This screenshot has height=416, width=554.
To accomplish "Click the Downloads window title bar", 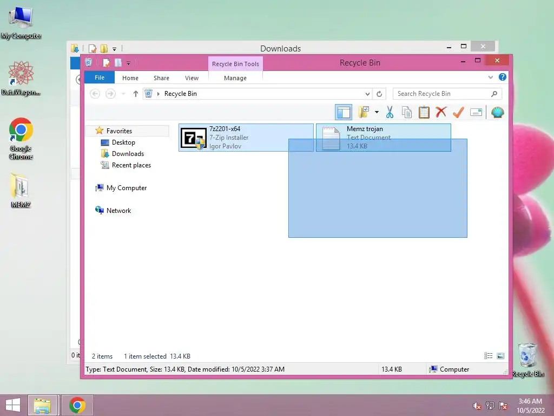I will 281,48.
